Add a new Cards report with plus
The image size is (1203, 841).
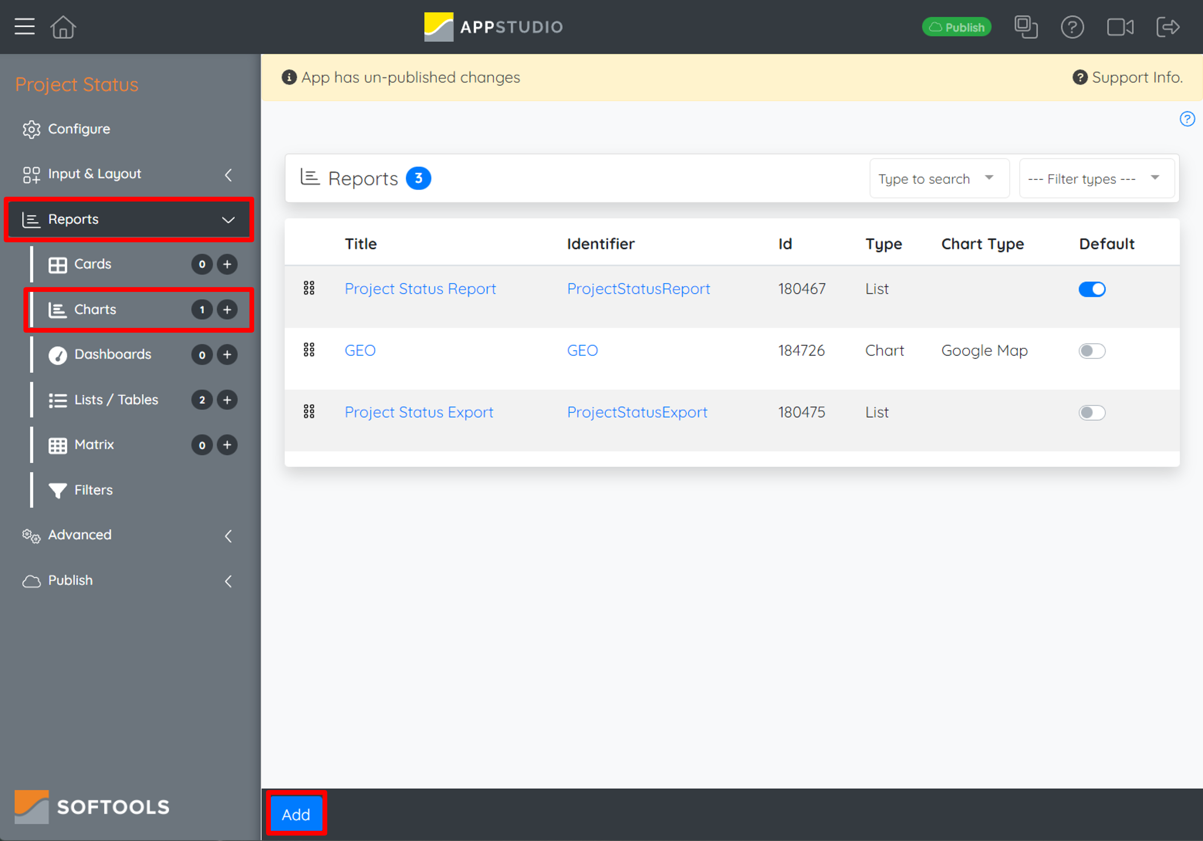coord(227,264)
